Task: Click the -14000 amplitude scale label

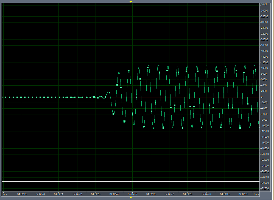Action: (264, 137)
